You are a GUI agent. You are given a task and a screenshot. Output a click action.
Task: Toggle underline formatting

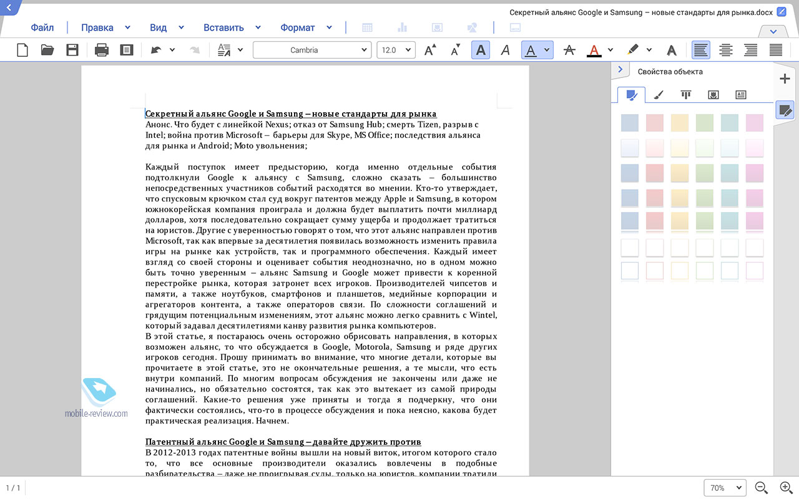[x=531, y=50]
